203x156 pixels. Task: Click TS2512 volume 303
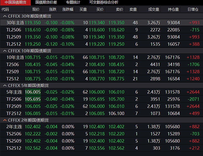click(x=156, y=148)
